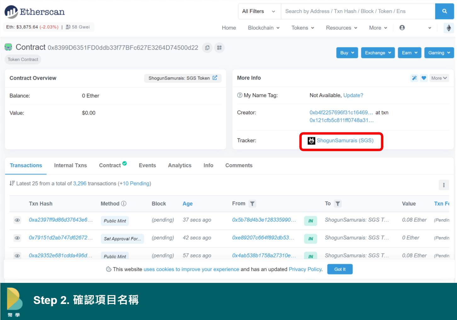Image resolution: width=457 pixels, height=320 pixels.
Task: Open the three-dot transactions options menu
Action: (444, 185)
